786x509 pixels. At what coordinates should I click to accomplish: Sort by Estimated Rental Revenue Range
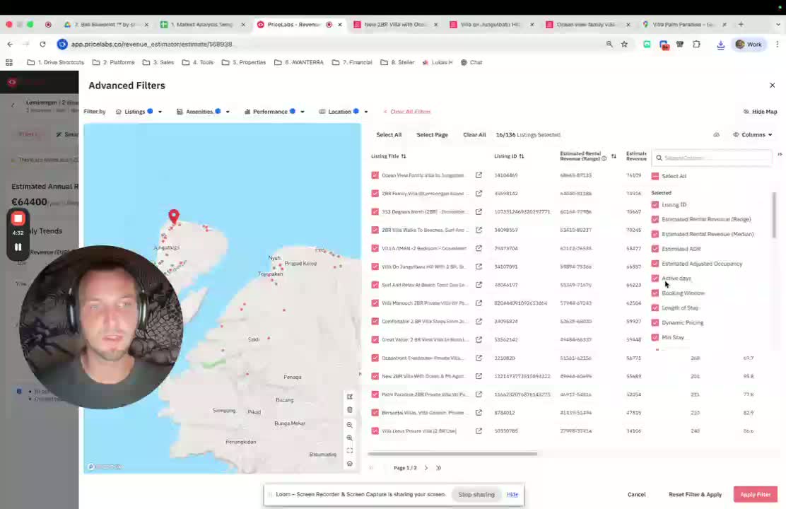614,156
